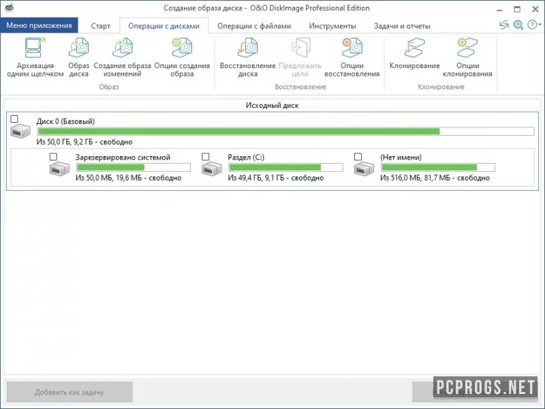Check the Диск 0 (Базовый) checkbox
This screenshot has width=545, height=409.
(14, 119)
